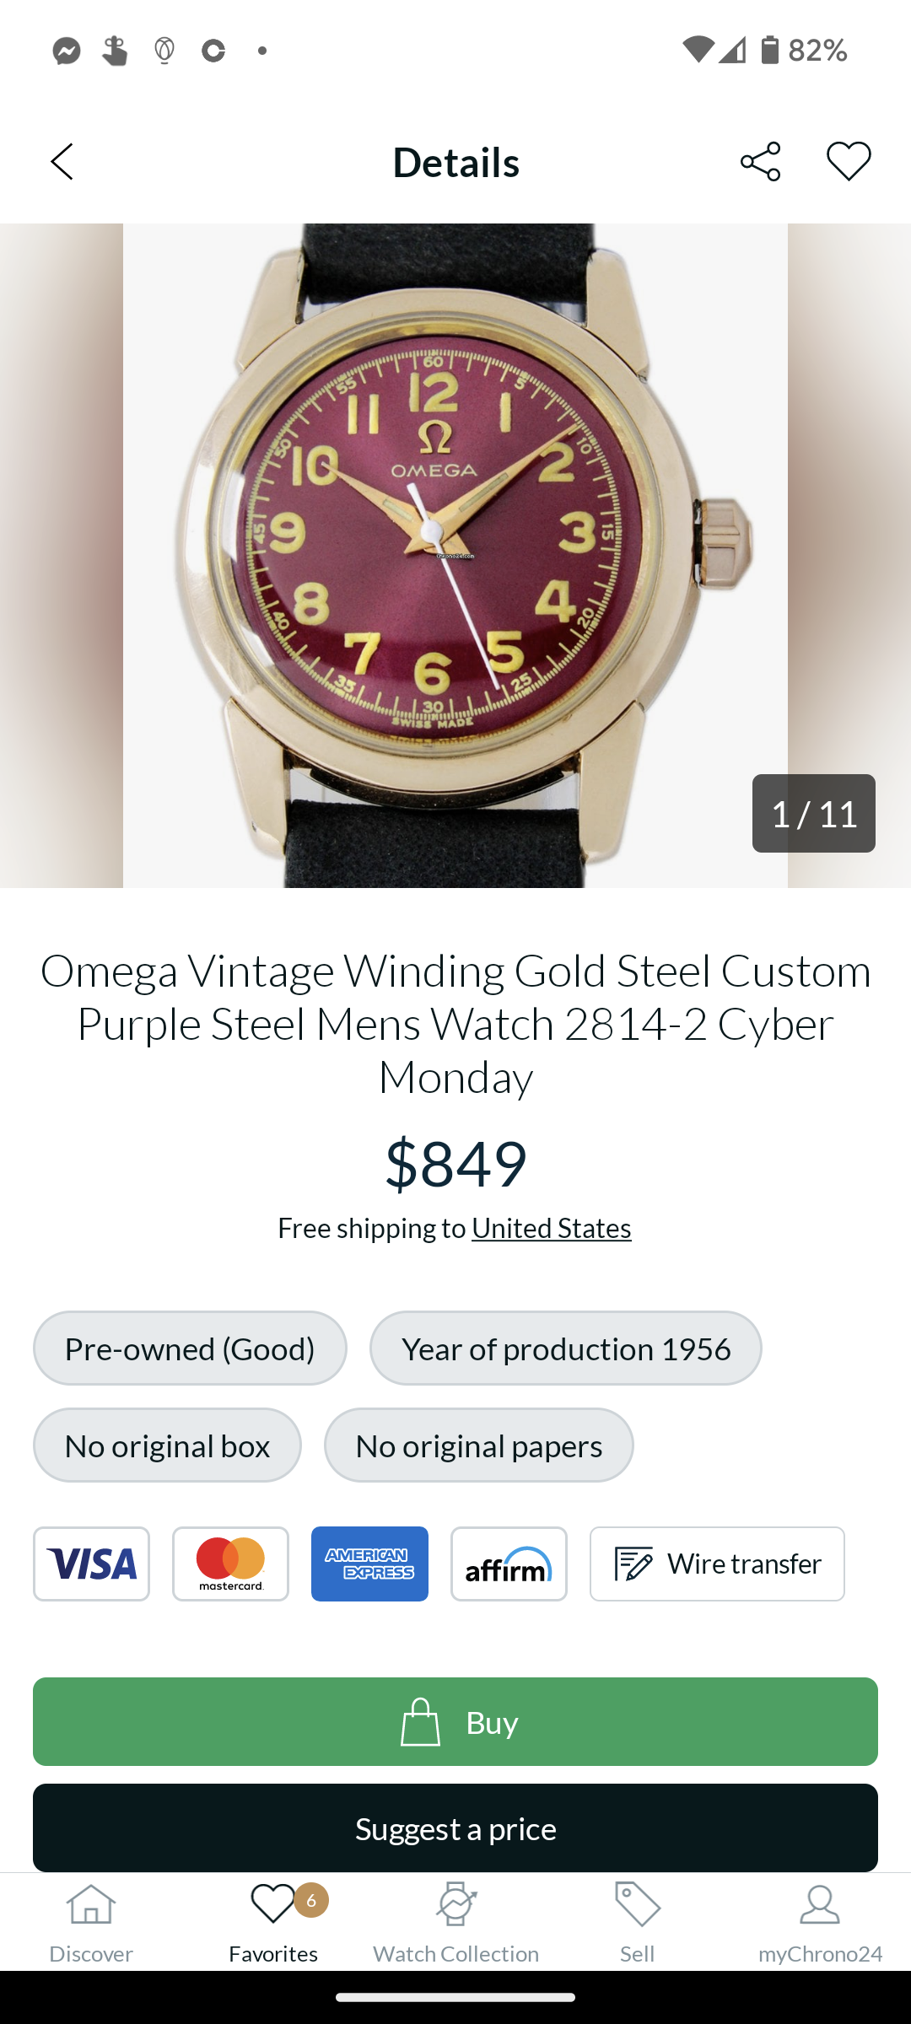Tap the Visa payment icon
Viewport: 911px width, 2024px height.
tap(91, 1564)
